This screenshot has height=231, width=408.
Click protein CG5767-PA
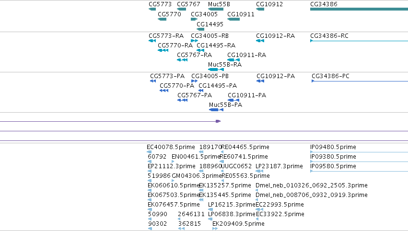pyautogui.click(x=195, y=95)
